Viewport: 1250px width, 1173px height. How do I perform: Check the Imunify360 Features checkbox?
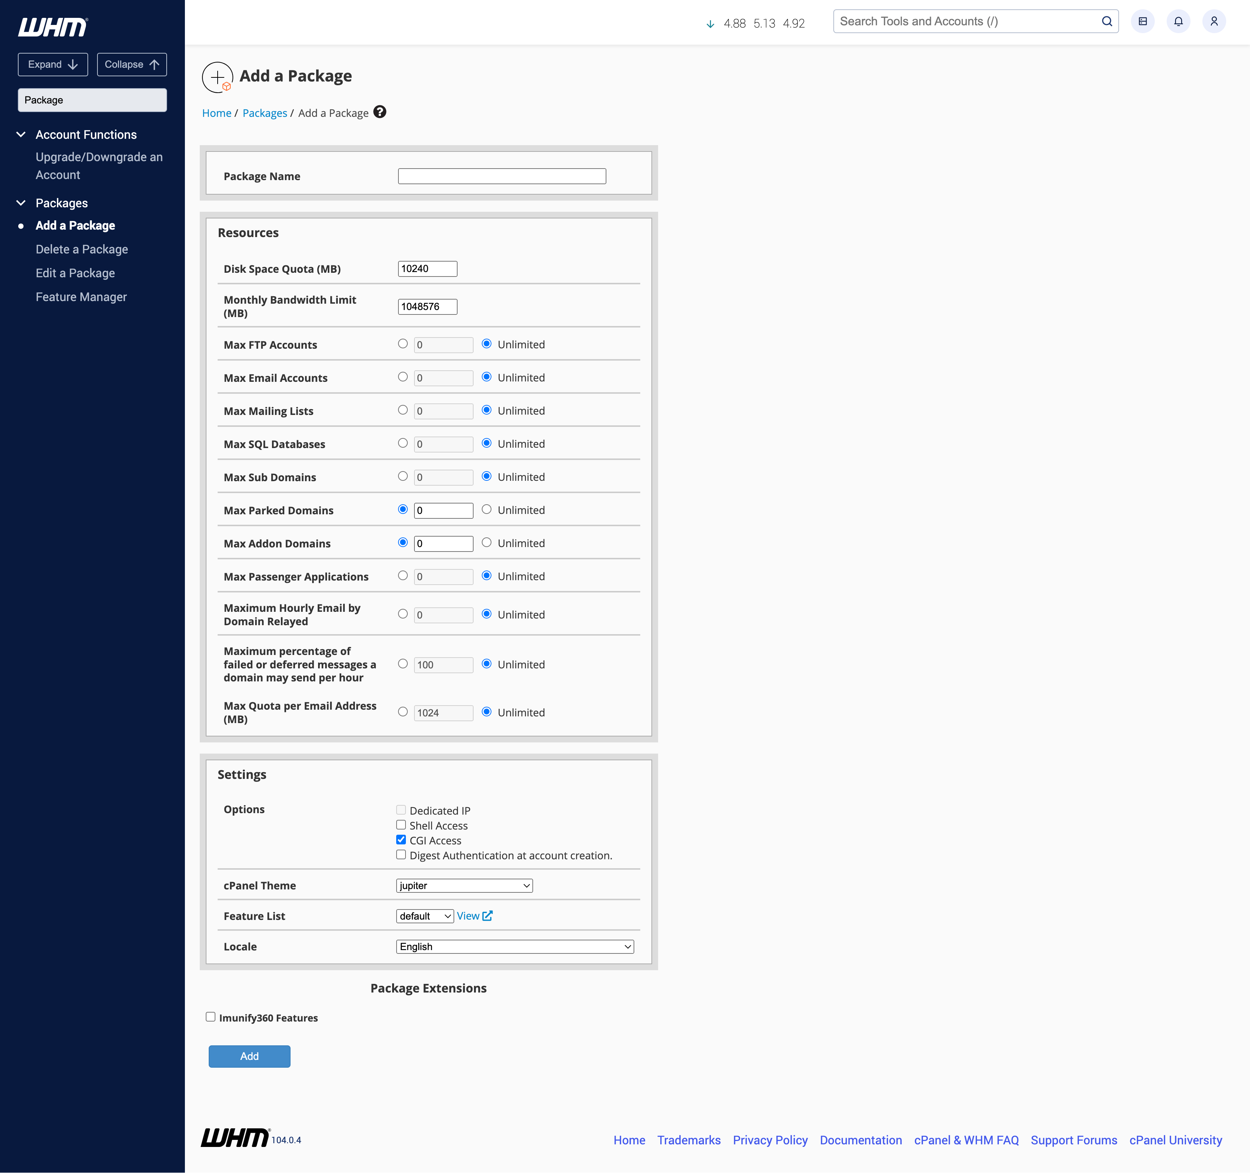211,1017
